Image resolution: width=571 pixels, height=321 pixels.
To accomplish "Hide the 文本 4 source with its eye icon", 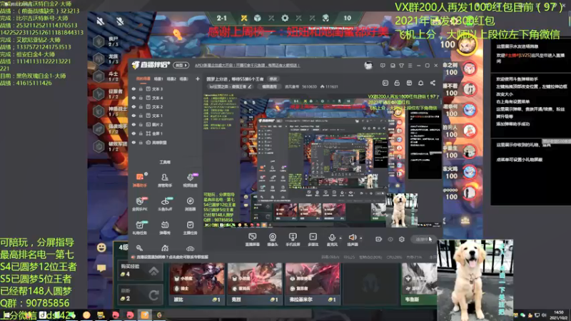I will pyautogui.click(x=133, y=98).
